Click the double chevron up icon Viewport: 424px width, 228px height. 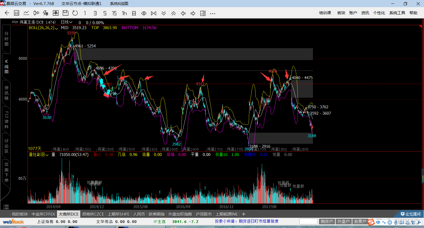[x=173, y=13]
